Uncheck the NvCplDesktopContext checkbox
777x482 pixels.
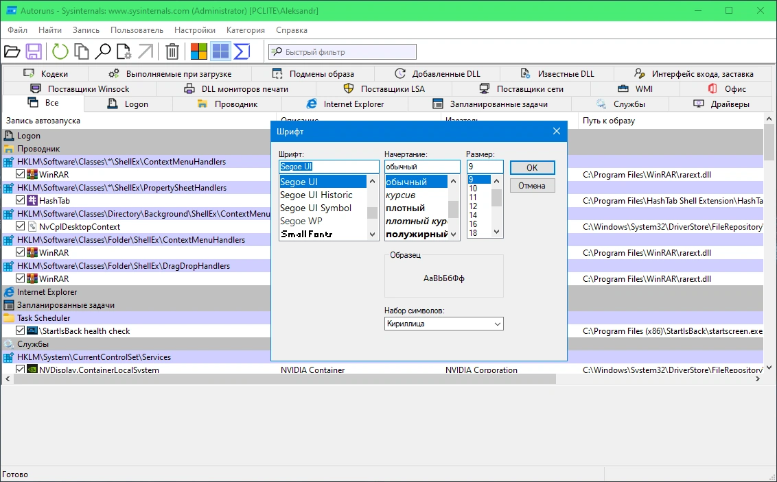pyautogui.click(x=21, y=227)
